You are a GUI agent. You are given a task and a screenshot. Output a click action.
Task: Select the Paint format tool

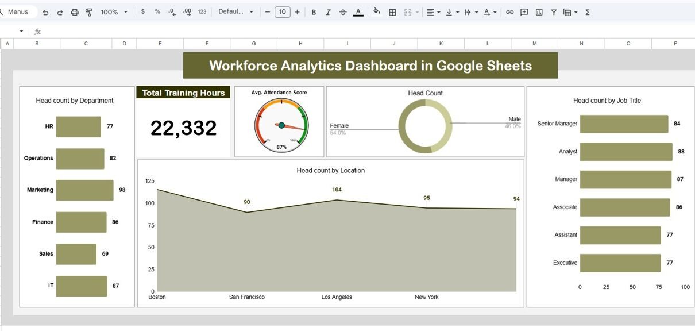pyautogui.click(x=89, y=12)
